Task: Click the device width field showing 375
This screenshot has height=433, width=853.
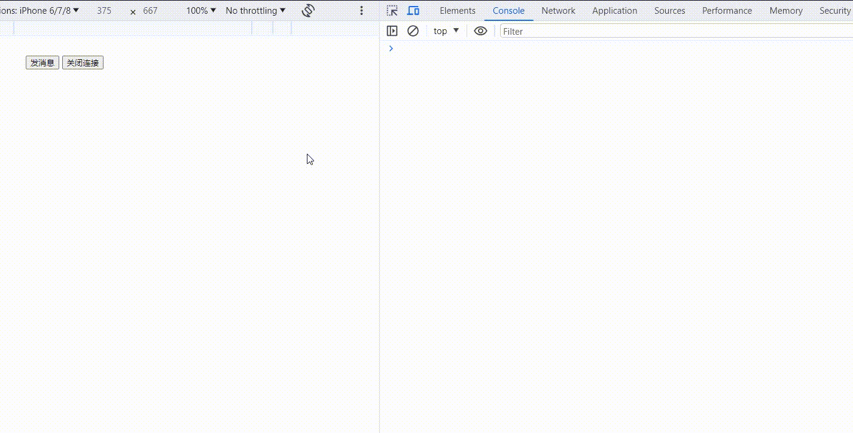Action: (x=104, y=10)
